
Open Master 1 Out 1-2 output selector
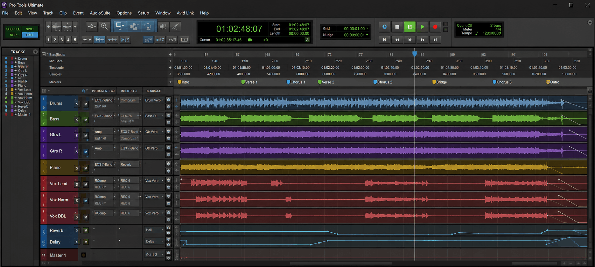coord(154,255)
